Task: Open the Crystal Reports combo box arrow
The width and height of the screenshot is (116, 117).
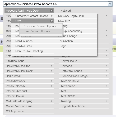Action: tap(110, 4)
